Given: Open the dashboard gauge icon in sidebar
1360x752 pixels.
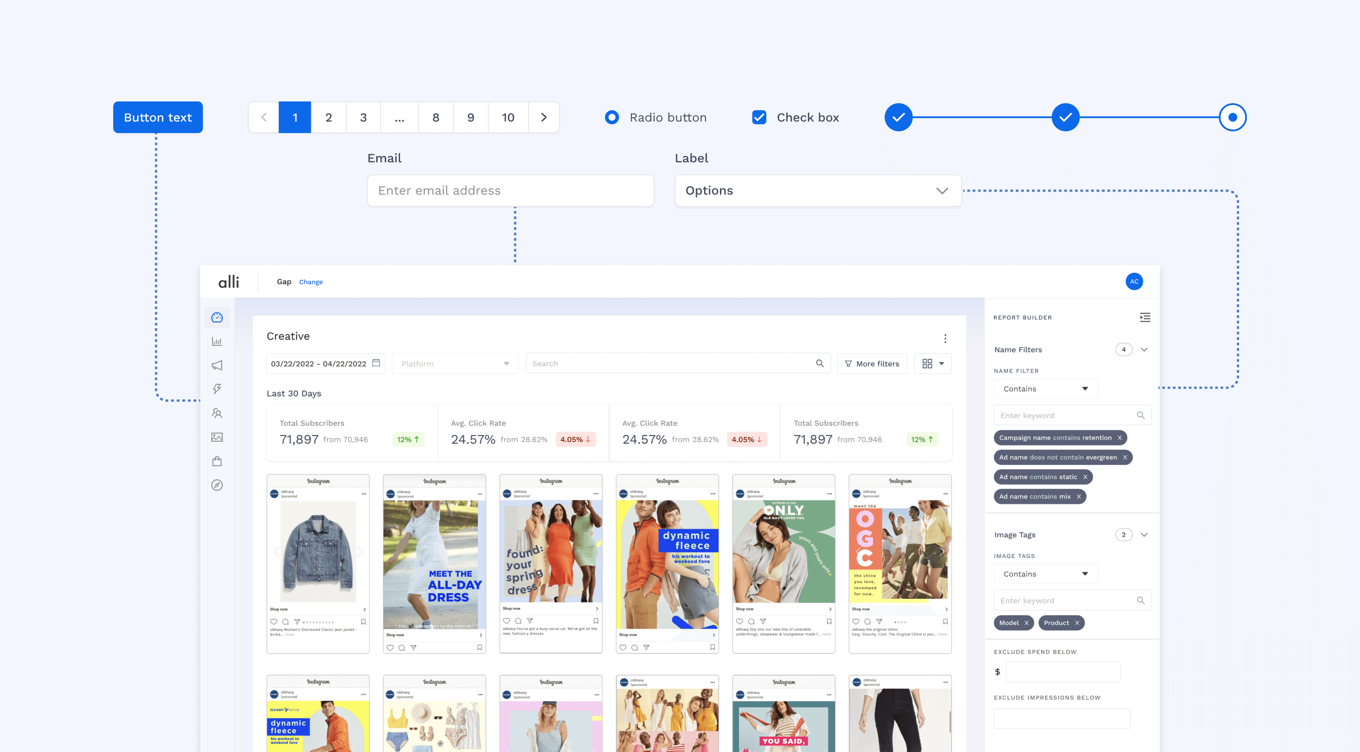Looking at the screenshot, I should (x=217, y=317).
